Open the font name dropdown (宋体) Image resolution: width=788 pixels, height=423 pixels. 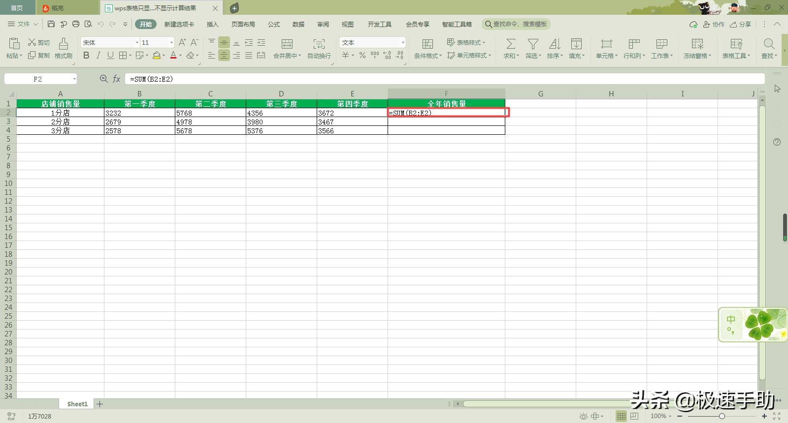137,42
